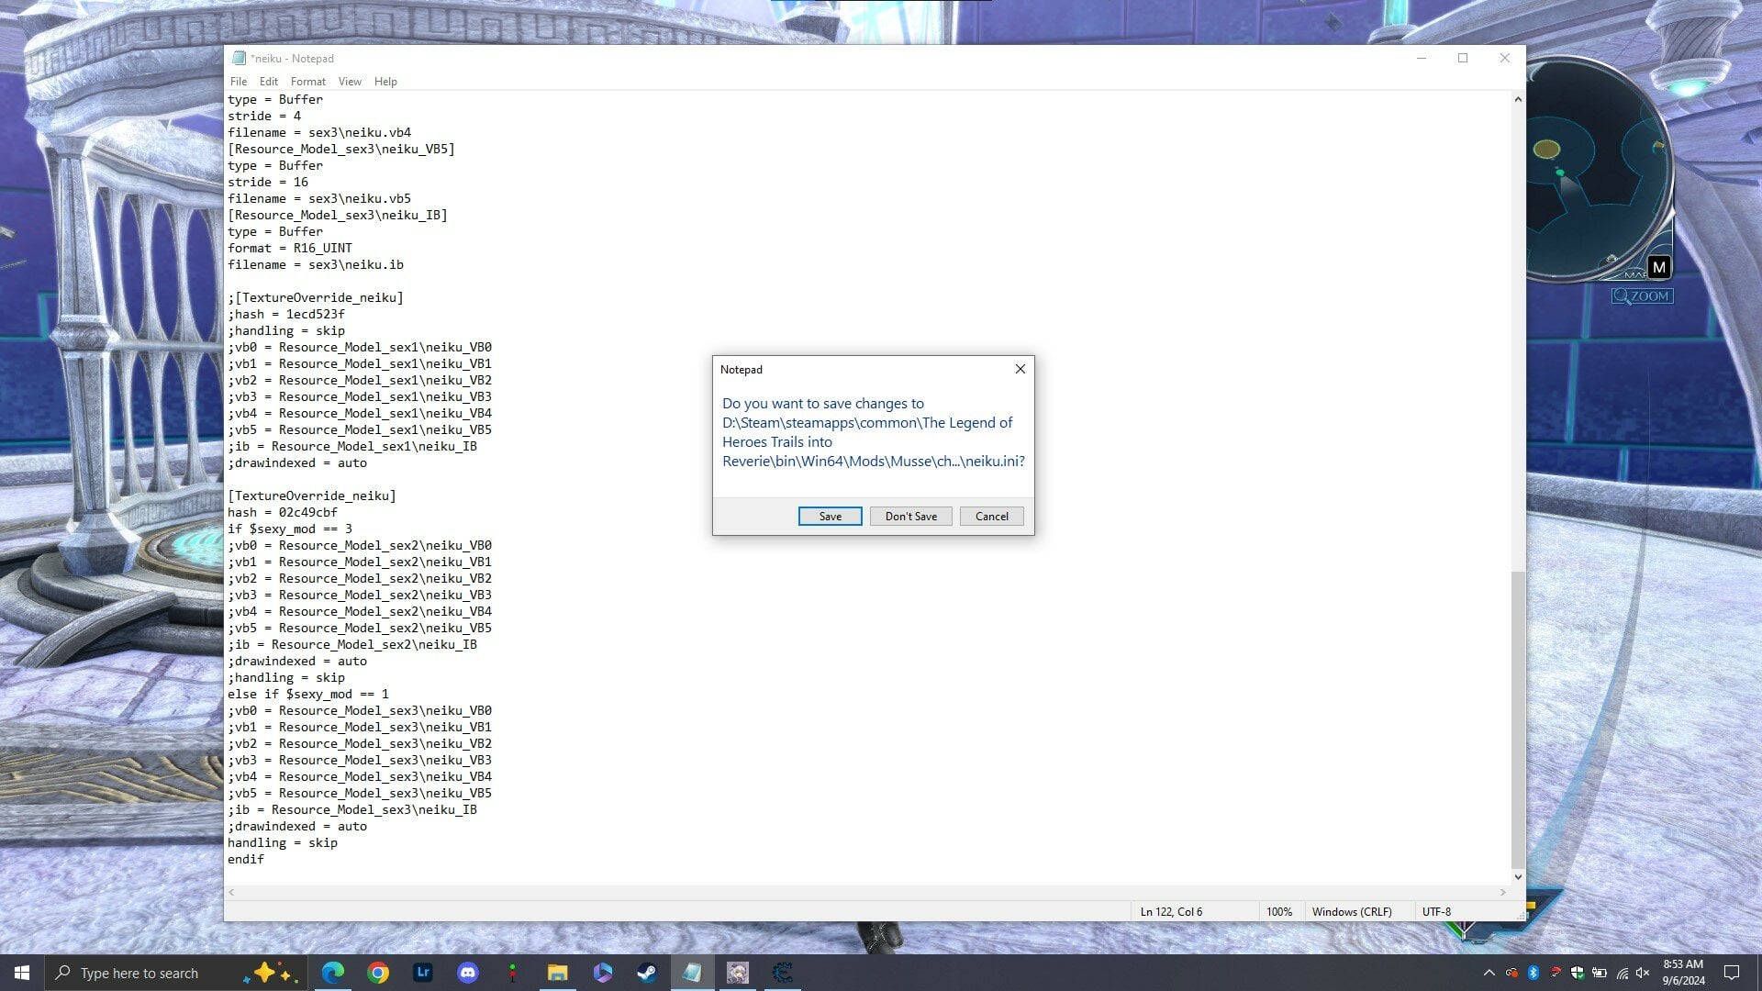
Task: Open the Action Center notifications icon
Action: 1732,973
